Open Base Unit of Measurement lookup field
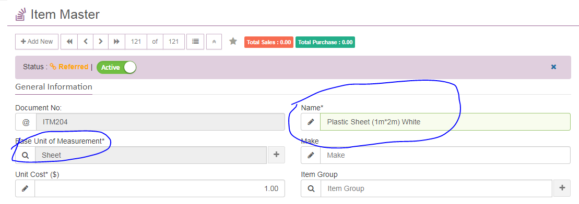579x204 pixels. pos(151,155)
